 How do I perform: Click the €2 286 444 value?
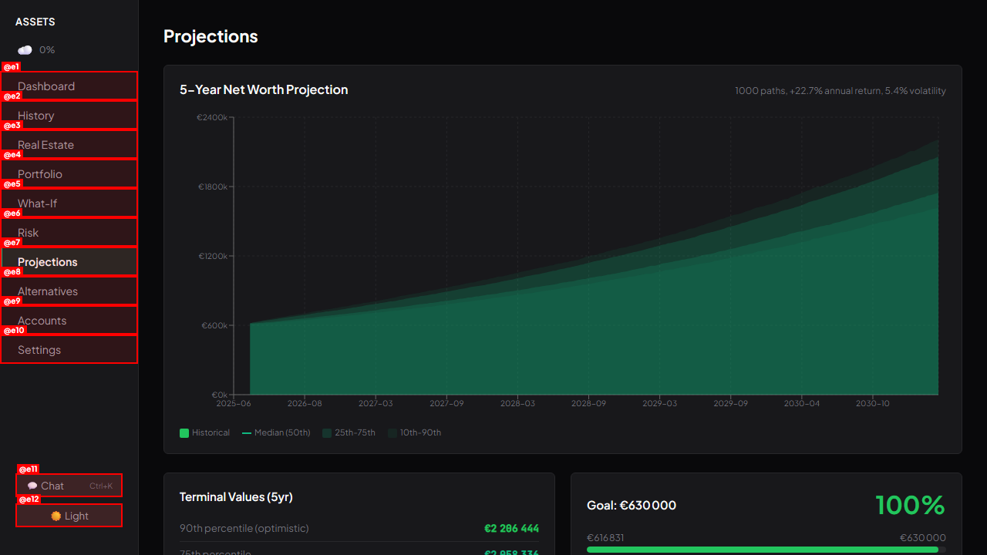511,529
